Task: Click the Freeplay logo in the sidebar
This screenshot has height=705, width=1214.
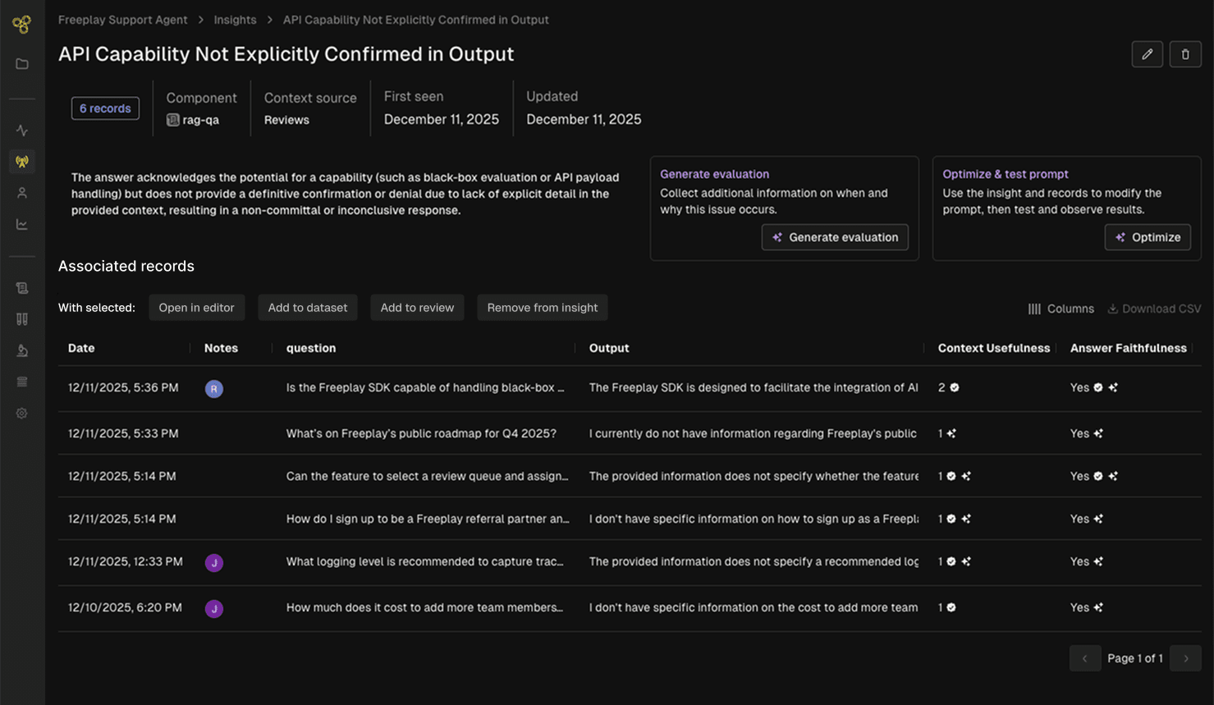Action: [x=22, y=25]
